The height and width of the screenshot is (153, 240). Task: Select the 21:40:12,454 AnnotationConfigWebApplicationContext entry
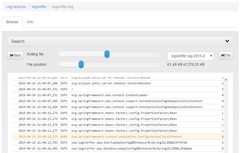(x=118, y=107)
